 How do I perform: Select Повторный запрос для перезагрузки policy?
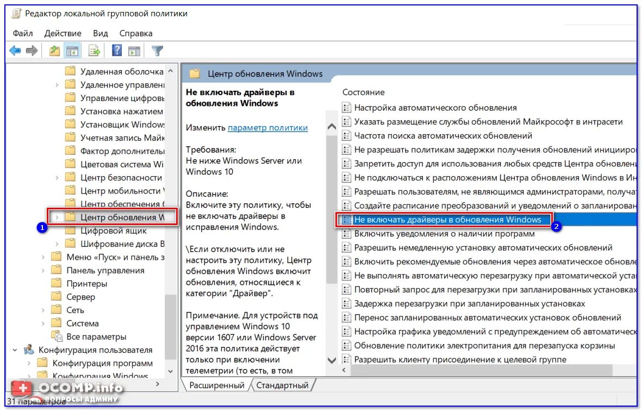click(495, 290)
